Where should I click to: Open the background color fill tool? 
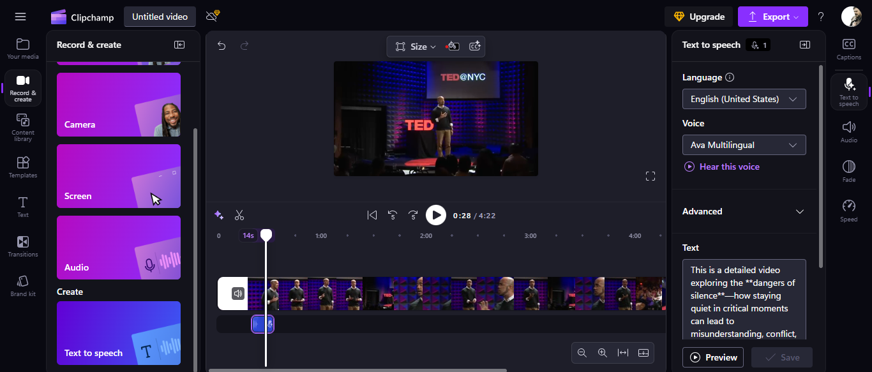tap(453, 46)
